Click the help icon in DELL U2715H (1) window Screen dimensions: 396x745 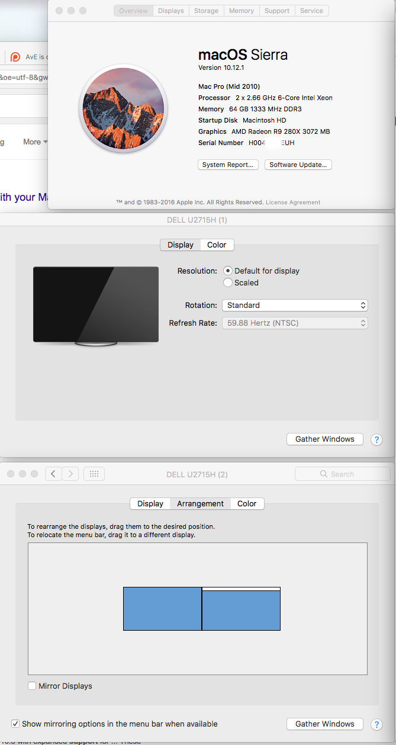376,439
